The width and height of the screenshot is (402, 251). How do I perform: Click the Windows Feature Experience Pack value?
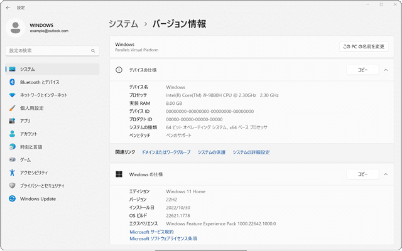point(221,223)
